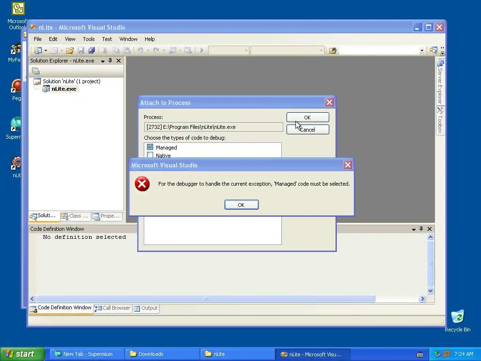Open the Test menu
Viewport: 481px width, 361px height.
click(107, 39)
